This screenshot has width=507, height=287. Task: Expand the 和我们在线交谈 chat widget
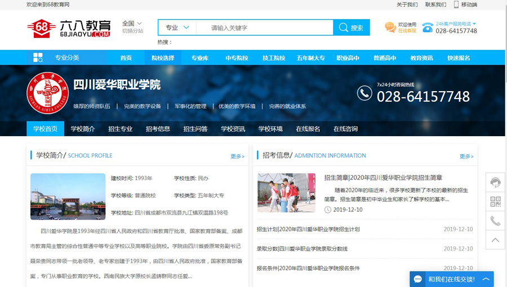point(486,279)
